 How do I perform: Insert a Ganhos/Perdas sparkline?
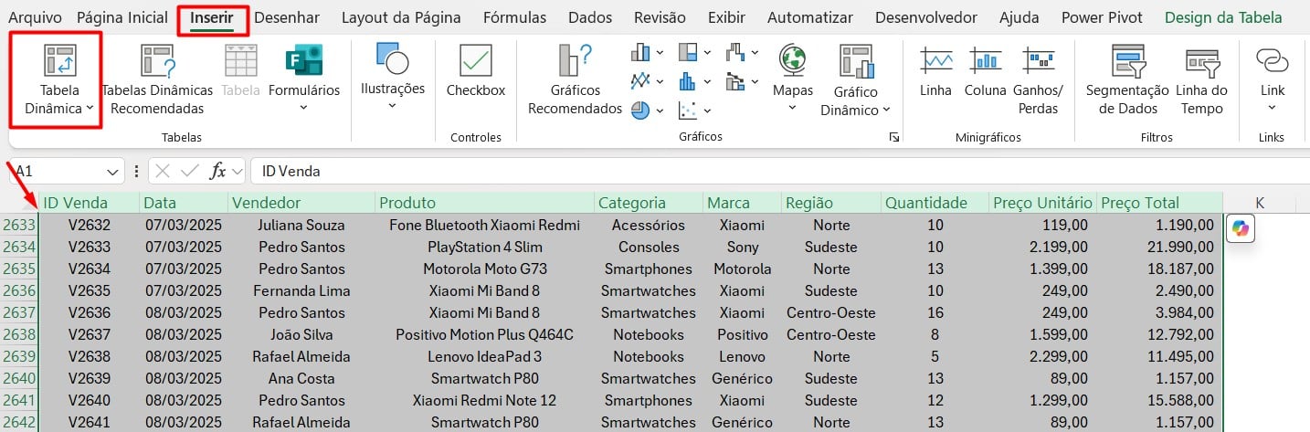[1038, 80]
